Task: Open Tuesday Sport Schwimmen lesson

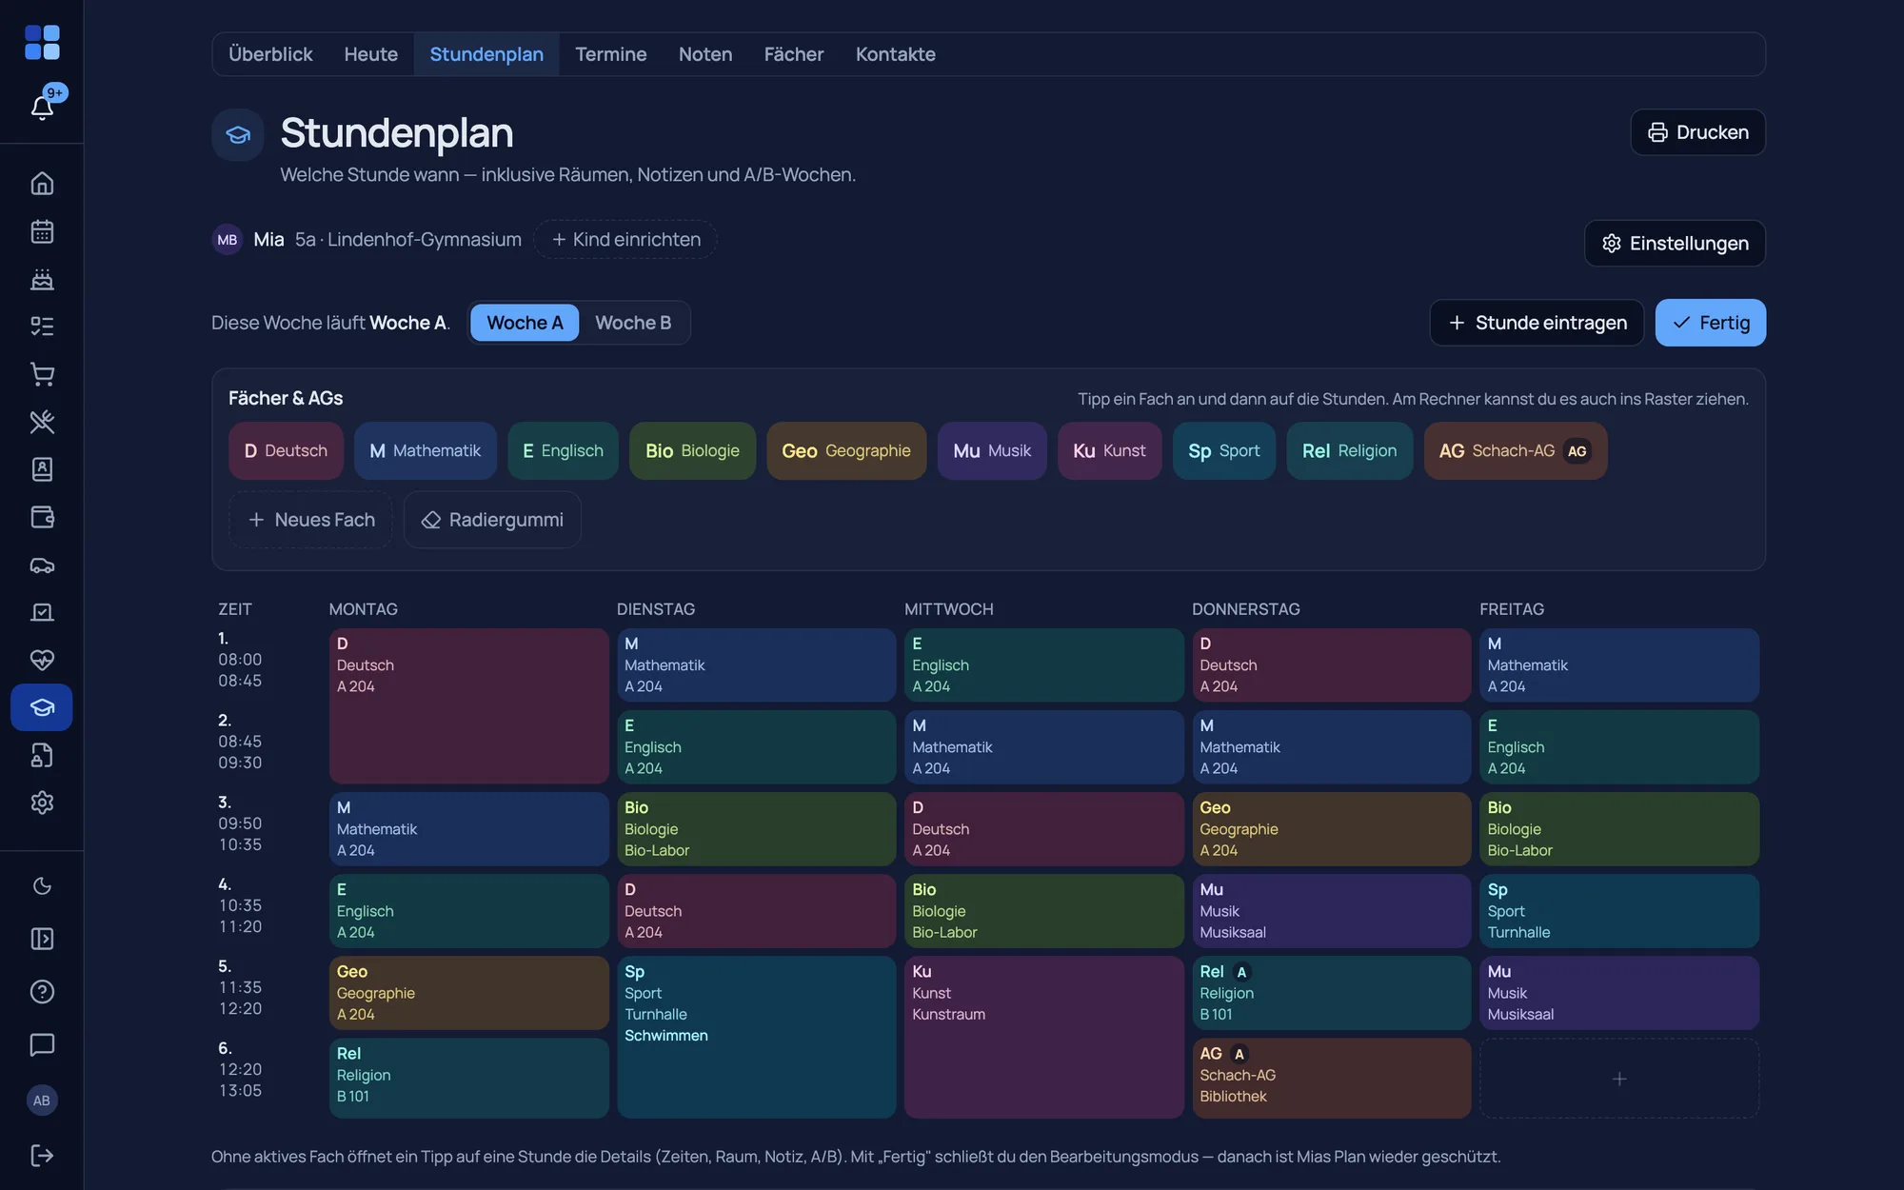Action: 756,1037
